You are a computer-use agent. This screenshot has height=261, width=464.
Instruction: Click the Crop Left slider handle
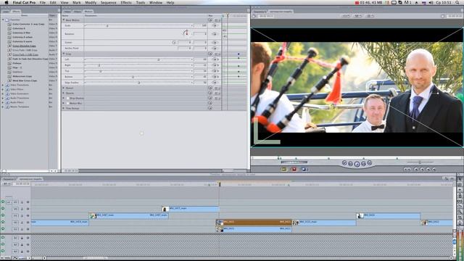159,59
